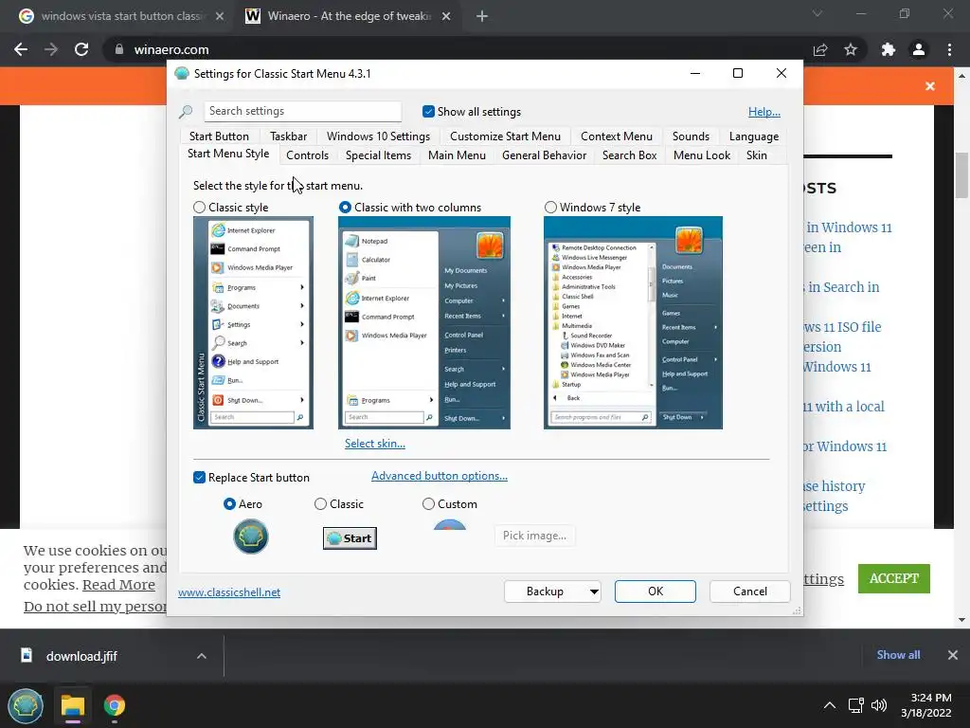Close the orange banner on Winaero page
The width and height of the screenshot is (970, 728).
[x=930, y=86]
